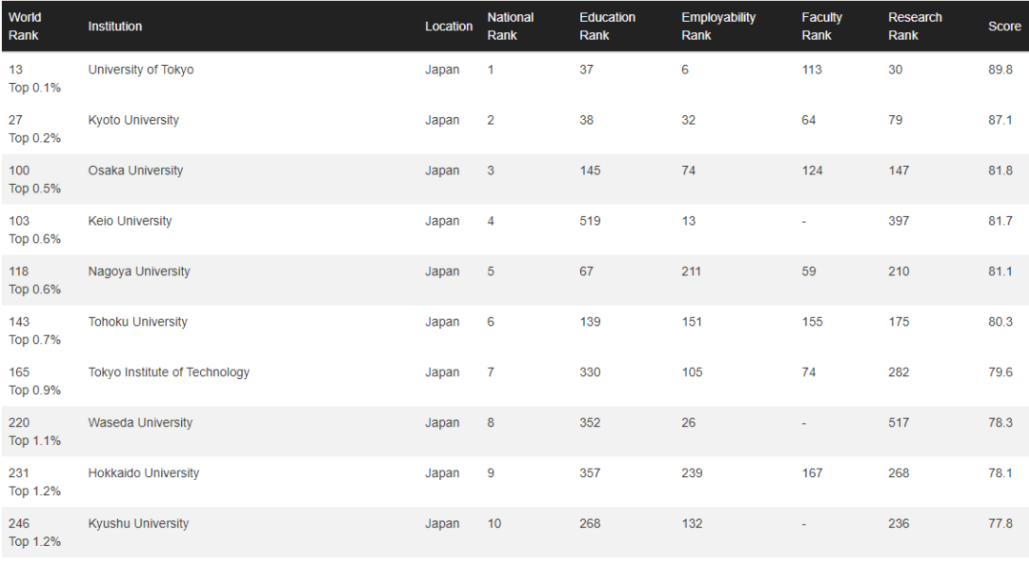1029x562 pixels.
Task: Open the Kyoto University entry
Action: 133,120
